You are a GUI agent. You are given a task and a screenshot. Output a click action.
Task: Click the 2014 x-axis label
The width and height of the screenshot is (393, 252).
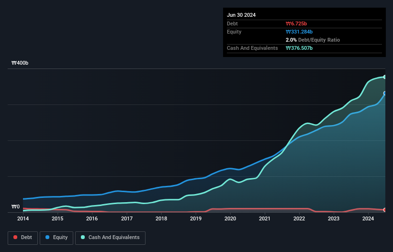click(23, 218)
